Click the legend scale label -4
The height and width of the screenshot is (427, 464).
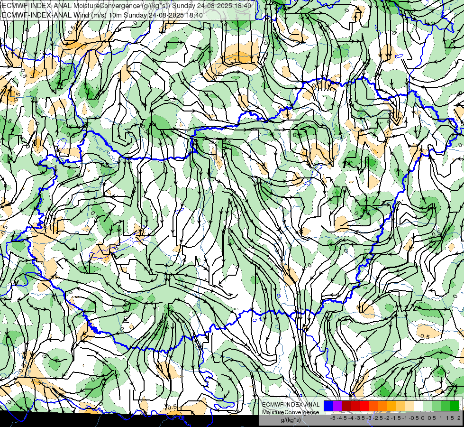351,418
